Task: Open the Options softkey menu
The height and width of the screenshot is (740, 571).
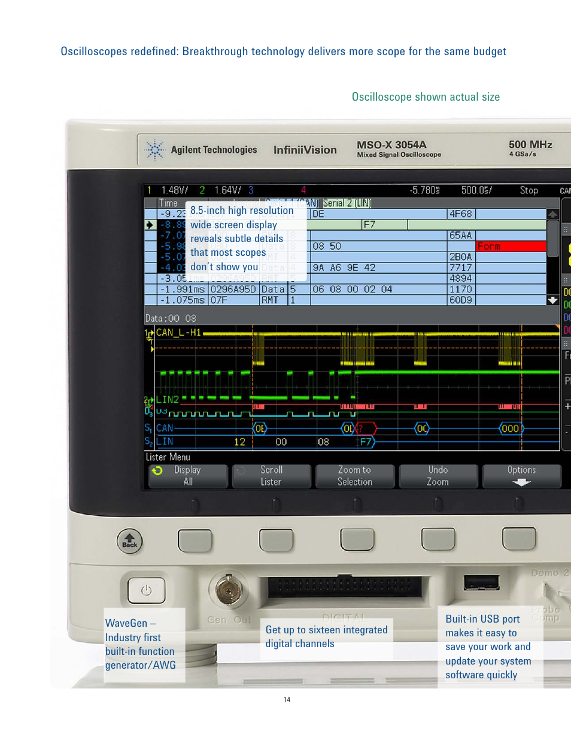Action: (521, 476)
